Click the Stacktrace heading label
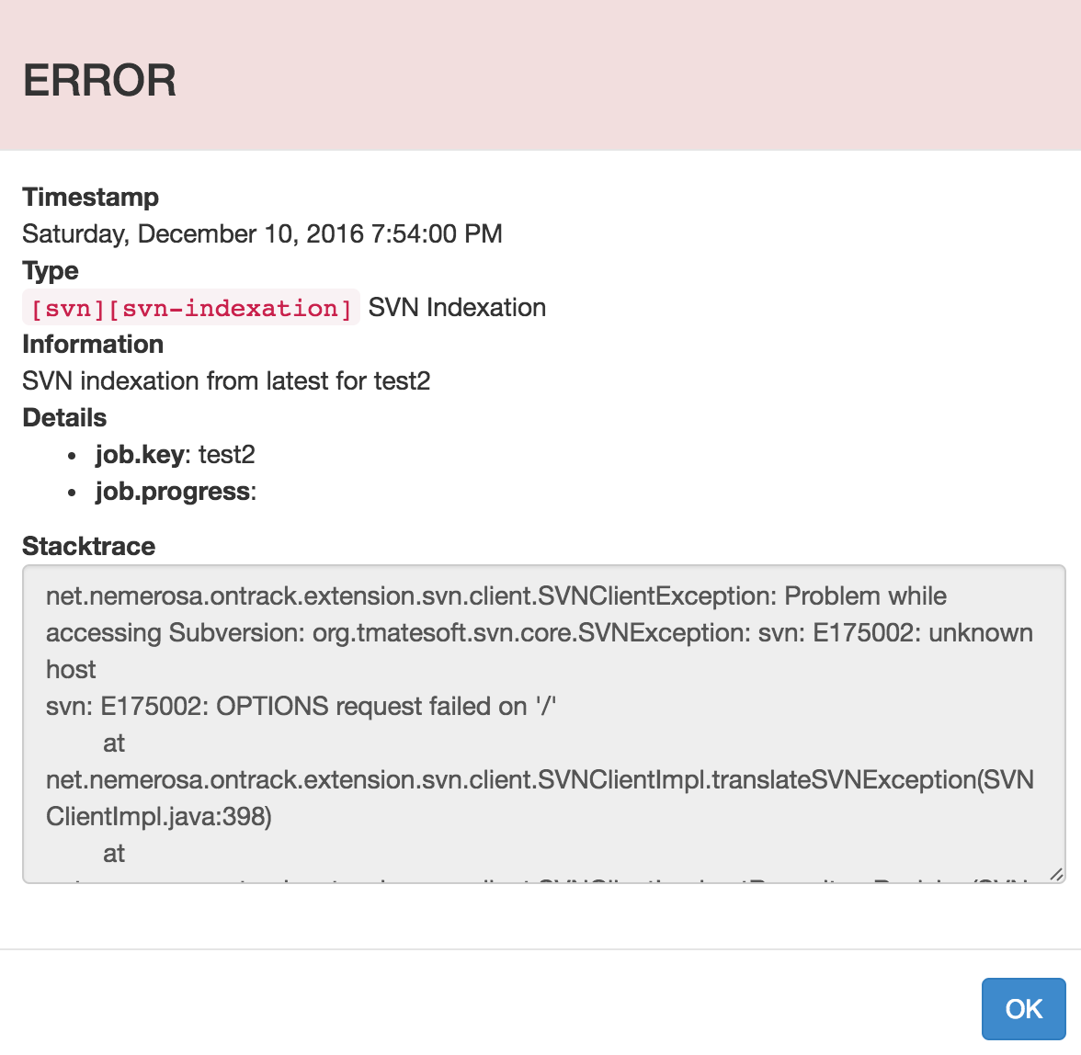 point(88,546)
